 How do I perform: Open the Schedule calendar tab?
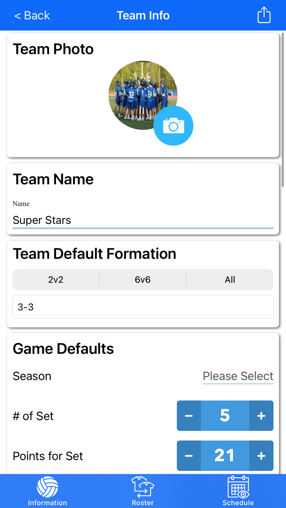[238, 491]
